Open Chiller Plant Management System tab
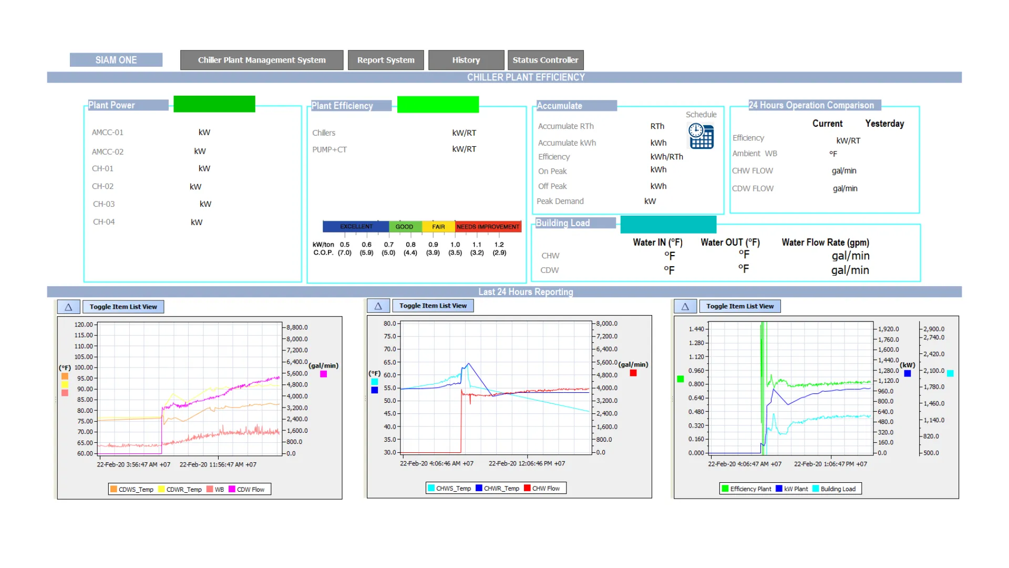 coord(262,60)
